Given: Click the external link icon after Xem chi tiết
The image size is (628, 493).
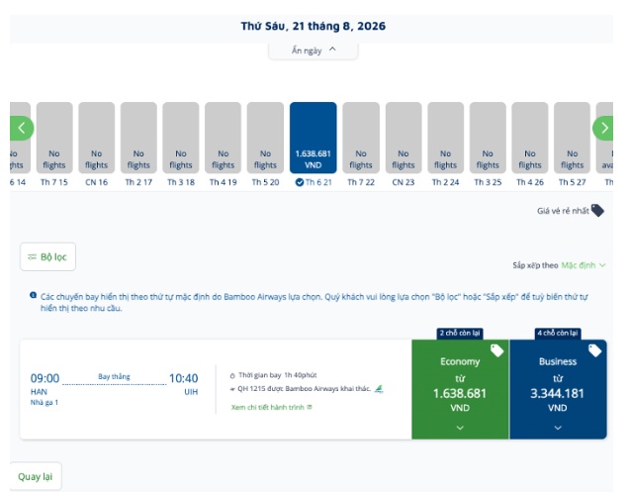Looking at the screenshot, I should tap(310, 407).
